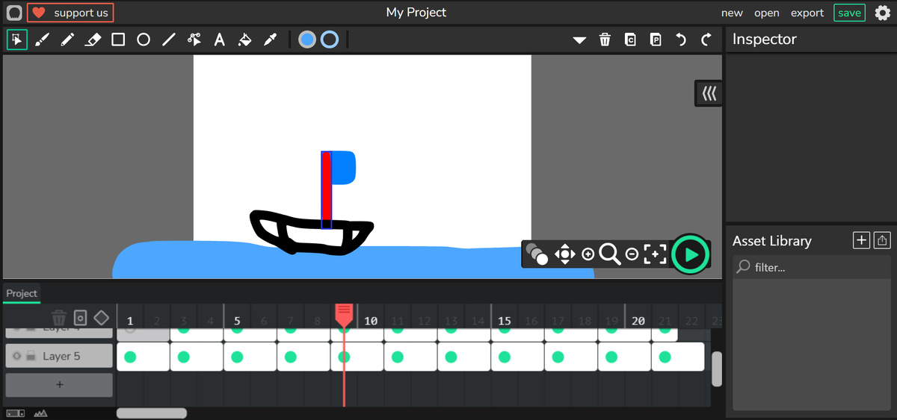
Task: Open the stroke color picker
Action: 330,40
